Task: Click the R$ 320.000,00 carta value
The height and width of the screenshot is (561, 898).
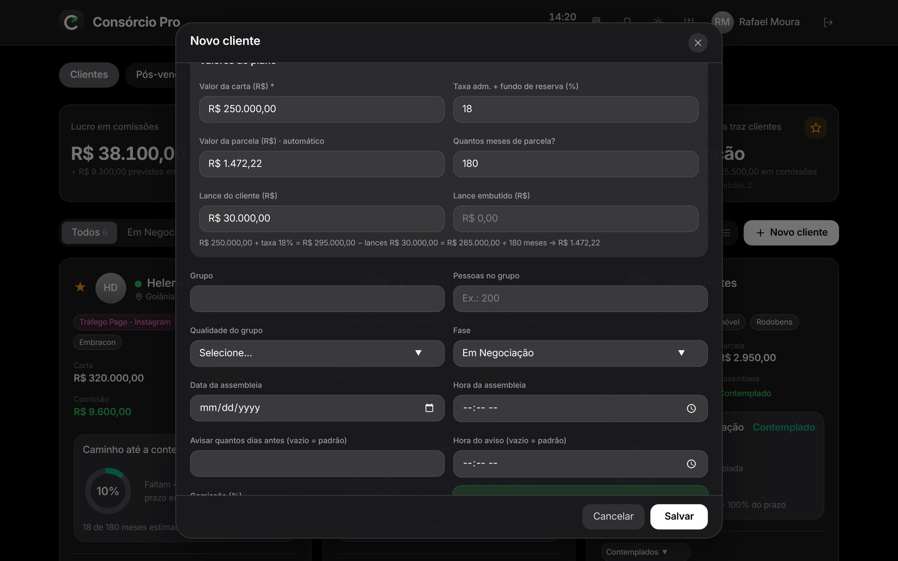Action: (x=109, y=378)
